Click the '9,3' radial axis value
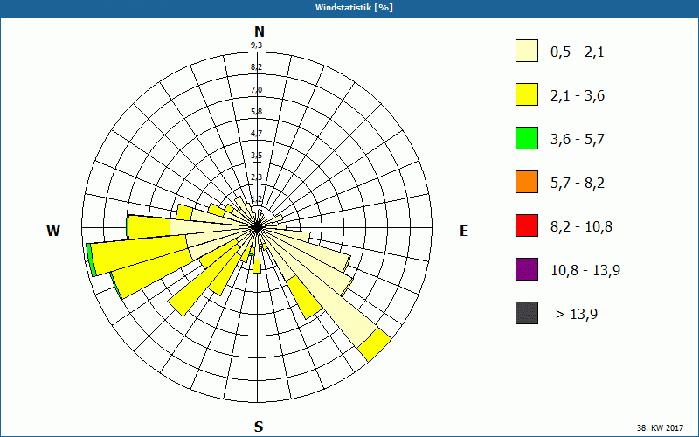 tap(256, 45)
